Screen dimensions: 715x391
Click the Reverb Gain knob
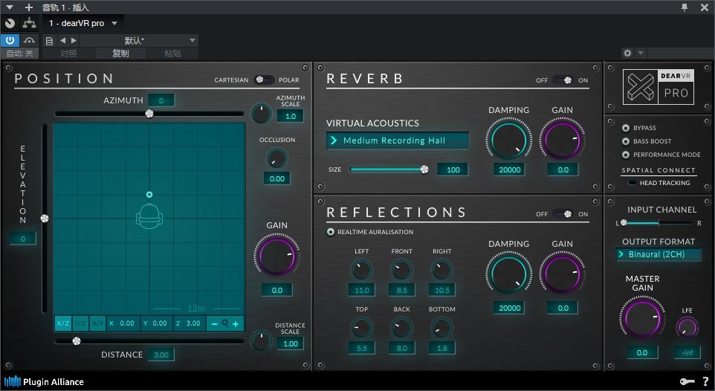click(x=562, y=140)
